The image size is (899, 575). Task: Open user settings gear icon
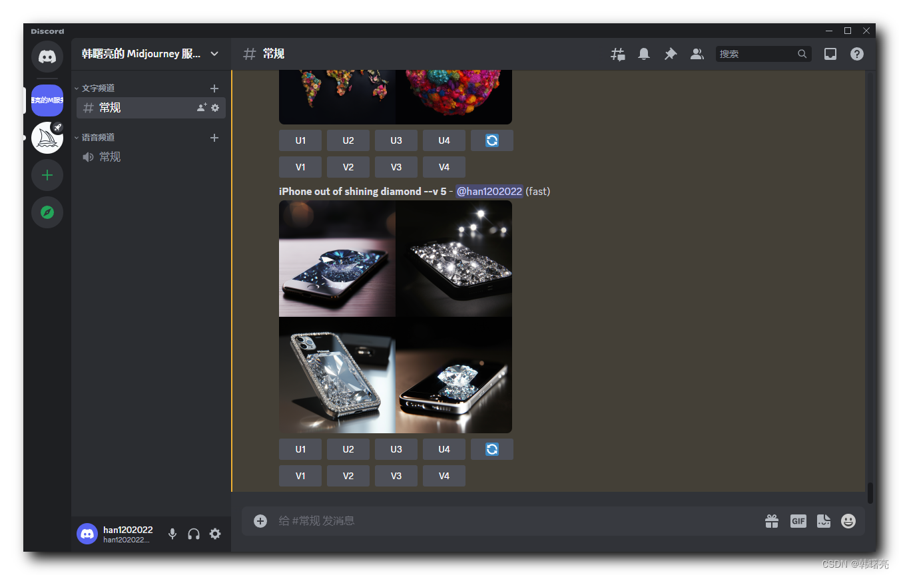coord(215,534)
